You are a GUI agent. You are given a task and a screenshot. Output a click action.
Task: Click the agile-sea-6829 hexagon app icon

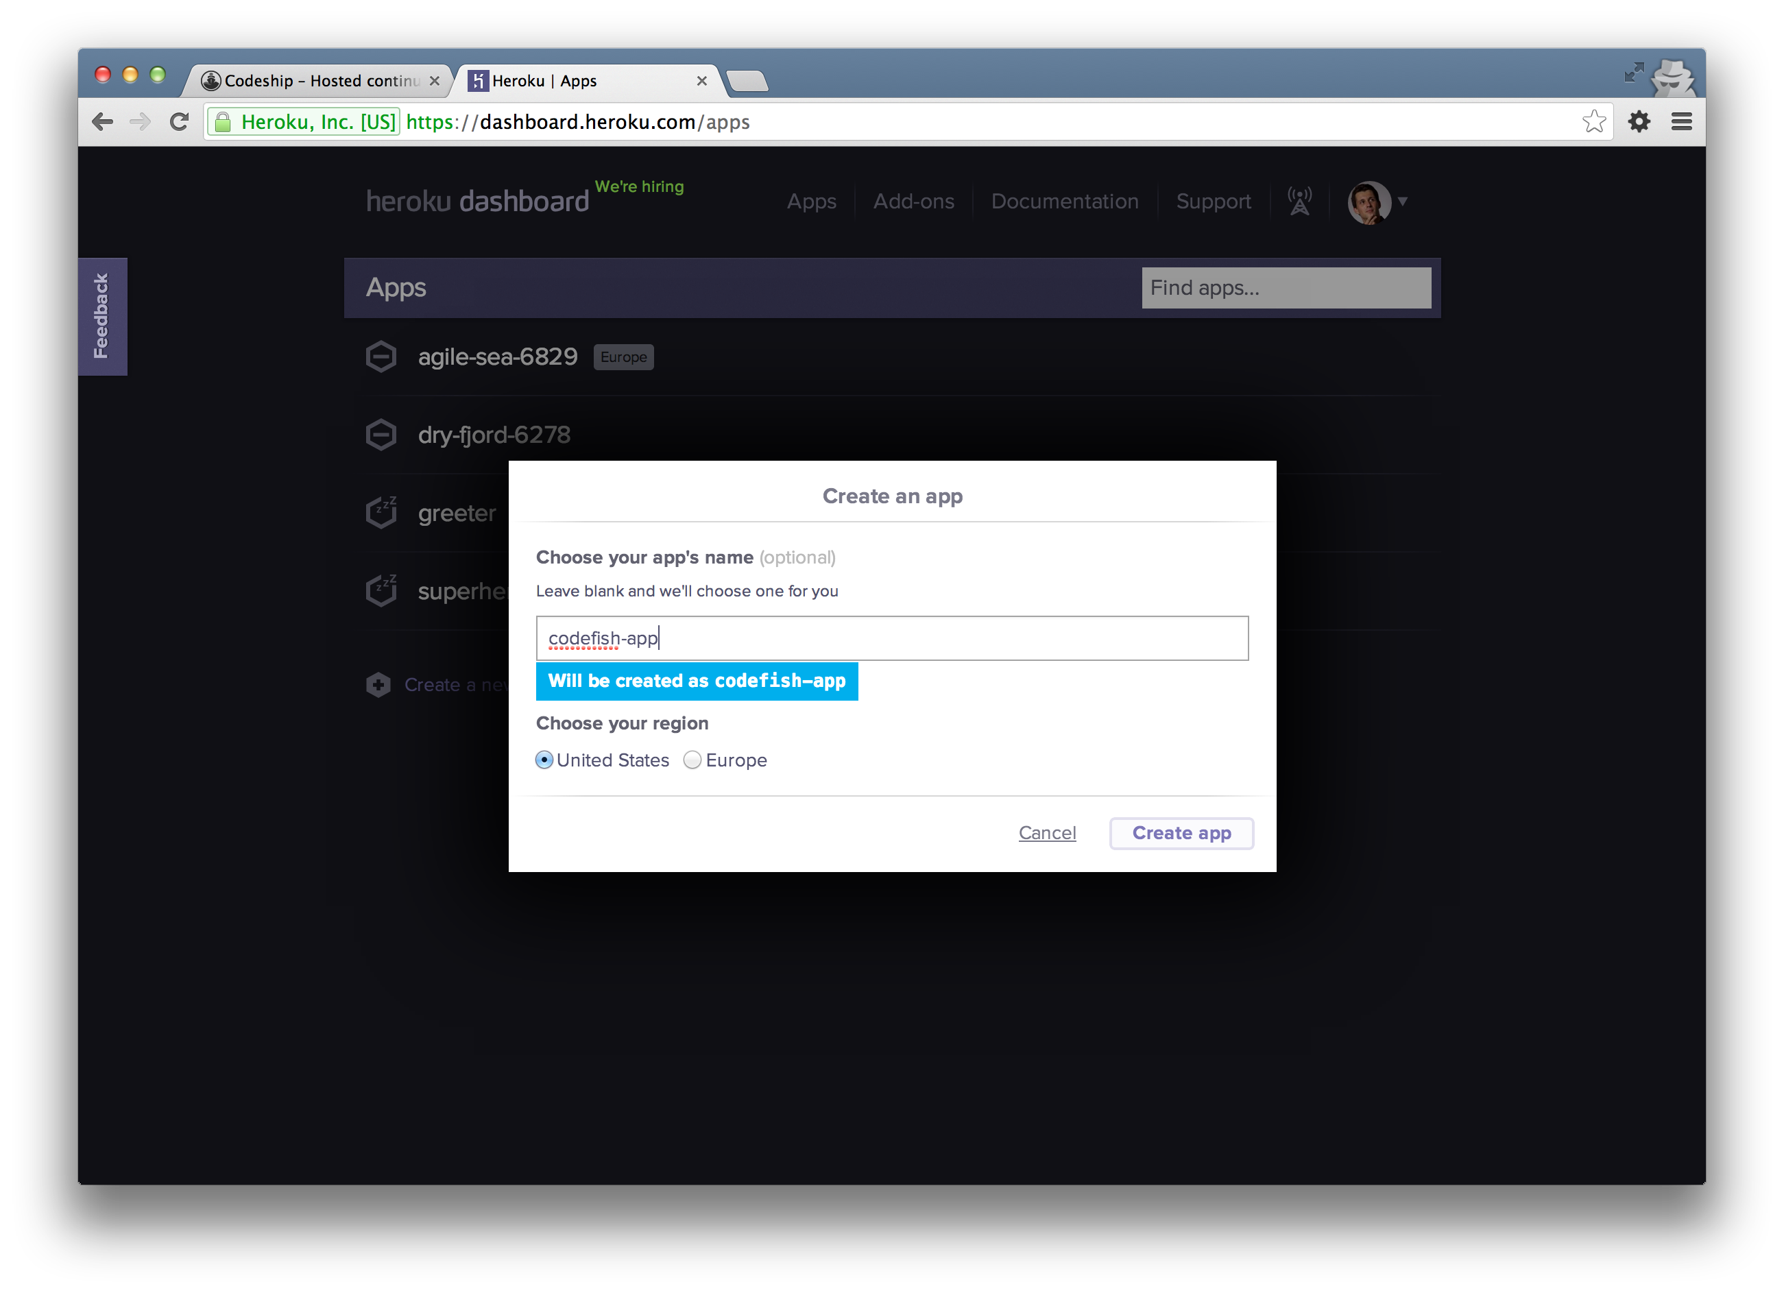pyautogui.click(x=381, y=357)
